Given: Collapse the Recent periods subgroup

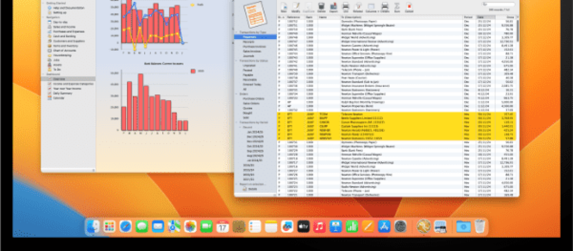Looking at the screenshot, I should 241,127.
